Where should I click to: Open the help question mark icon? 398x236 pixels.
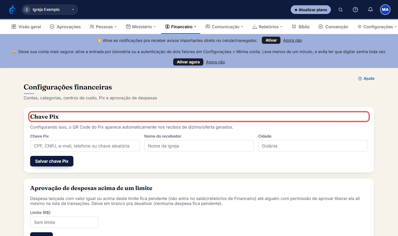click(x=355, y=10)
